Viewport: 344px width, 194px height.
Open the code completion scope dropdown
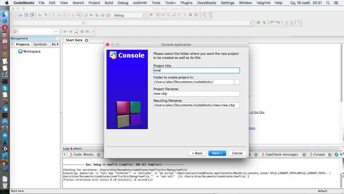(49, 23)
